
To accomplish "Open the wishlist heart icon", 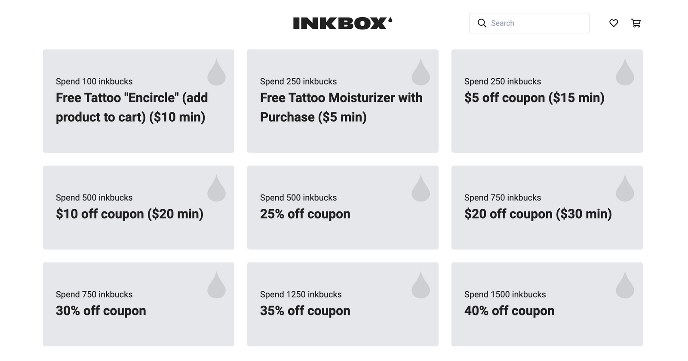I will point(614,23).
